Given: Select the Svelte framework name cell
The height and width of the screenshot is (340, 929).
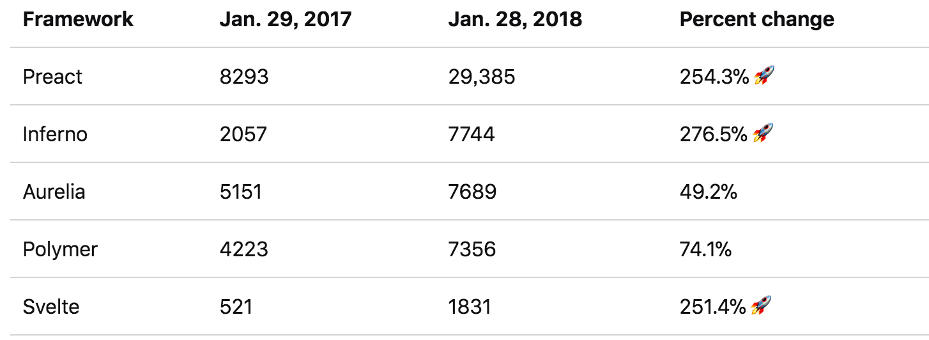Looking at the screenshot, I should coord(51,307).
